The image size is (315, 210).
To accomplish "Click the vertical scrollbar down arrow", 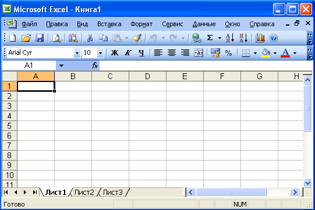I will (307, 183).
